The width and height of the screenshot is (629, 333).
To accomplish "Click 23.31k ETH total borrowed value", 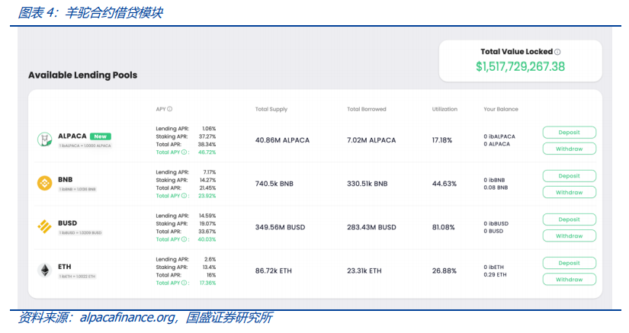I will pos(364,271).
